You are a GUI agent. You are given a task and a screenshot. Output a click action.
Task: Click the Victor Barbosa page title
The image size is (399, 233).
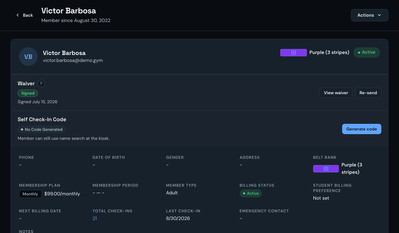point(69,11)
